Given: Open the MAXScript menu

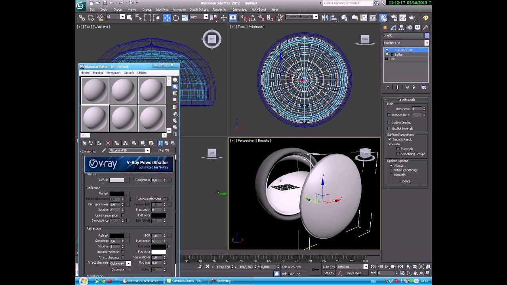Looking at the screenshot, I should (x=259, y=9).
